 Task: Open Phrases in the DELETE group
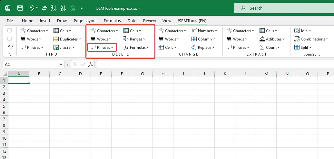point(102,48)
